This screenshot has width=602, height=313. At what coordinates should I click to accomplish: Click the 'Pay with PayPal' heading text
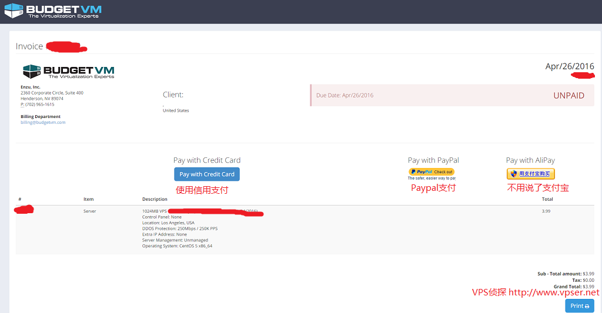(x=433, y=160)
